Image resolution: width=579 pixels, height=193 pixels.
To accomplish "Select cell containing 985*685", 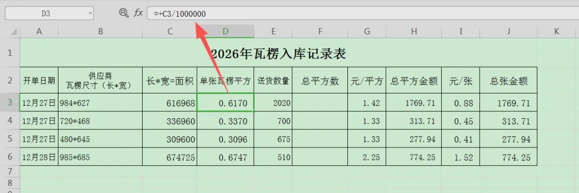I will click(100, 157).
